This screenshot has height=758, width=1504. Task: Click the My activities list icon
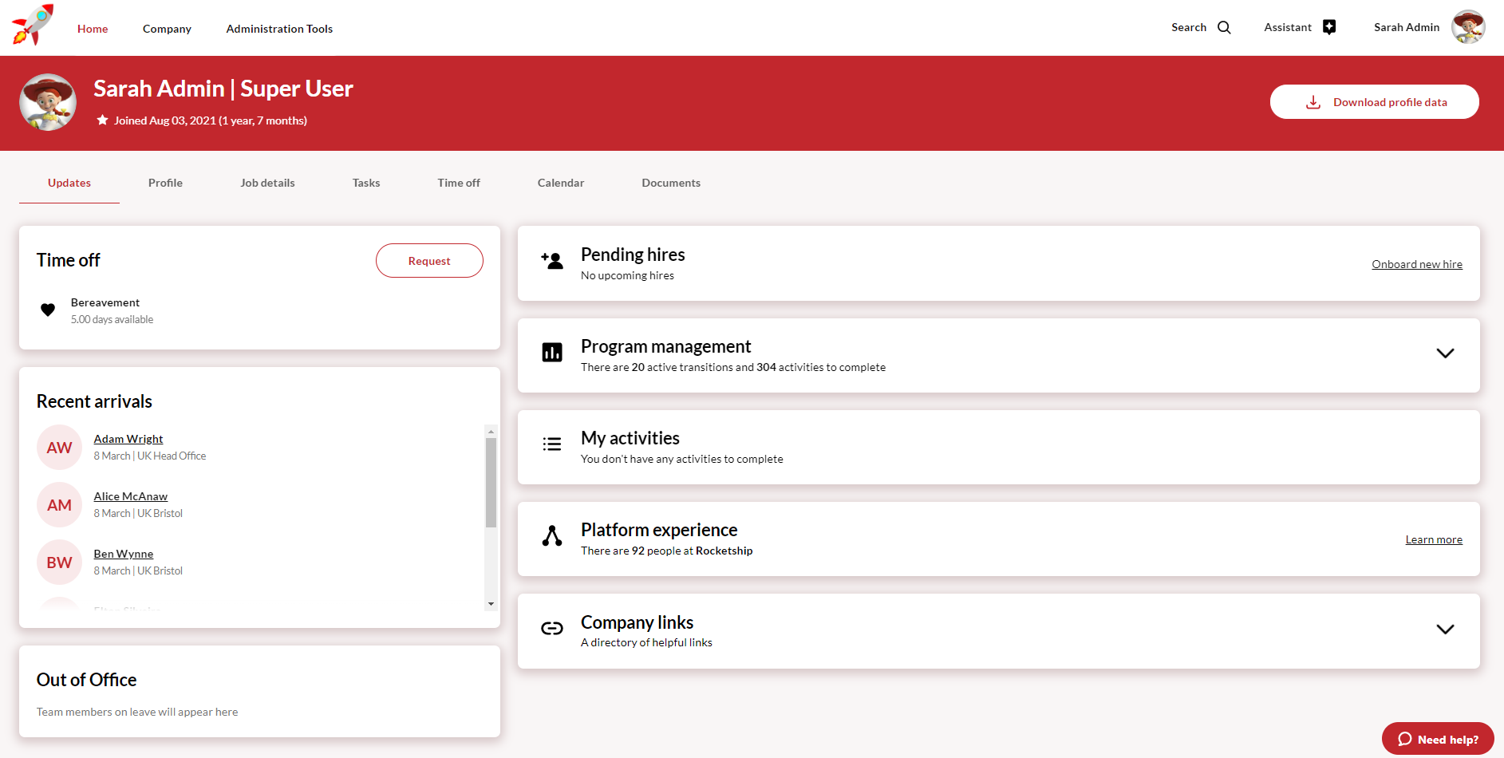(x=551, y=444)
